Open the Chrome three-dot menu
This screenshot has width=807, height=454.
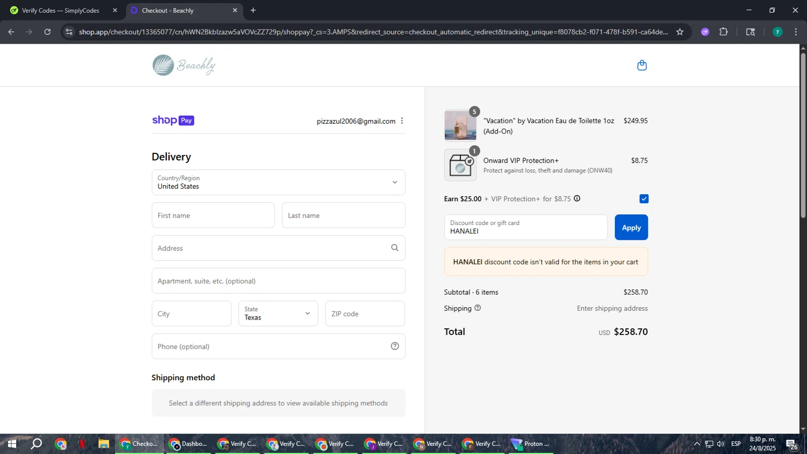[x=796, y=32]
